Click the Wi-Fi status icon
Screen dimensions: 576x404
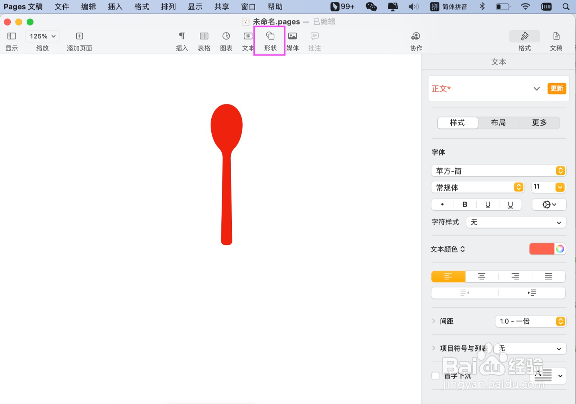tap(525, 6)
